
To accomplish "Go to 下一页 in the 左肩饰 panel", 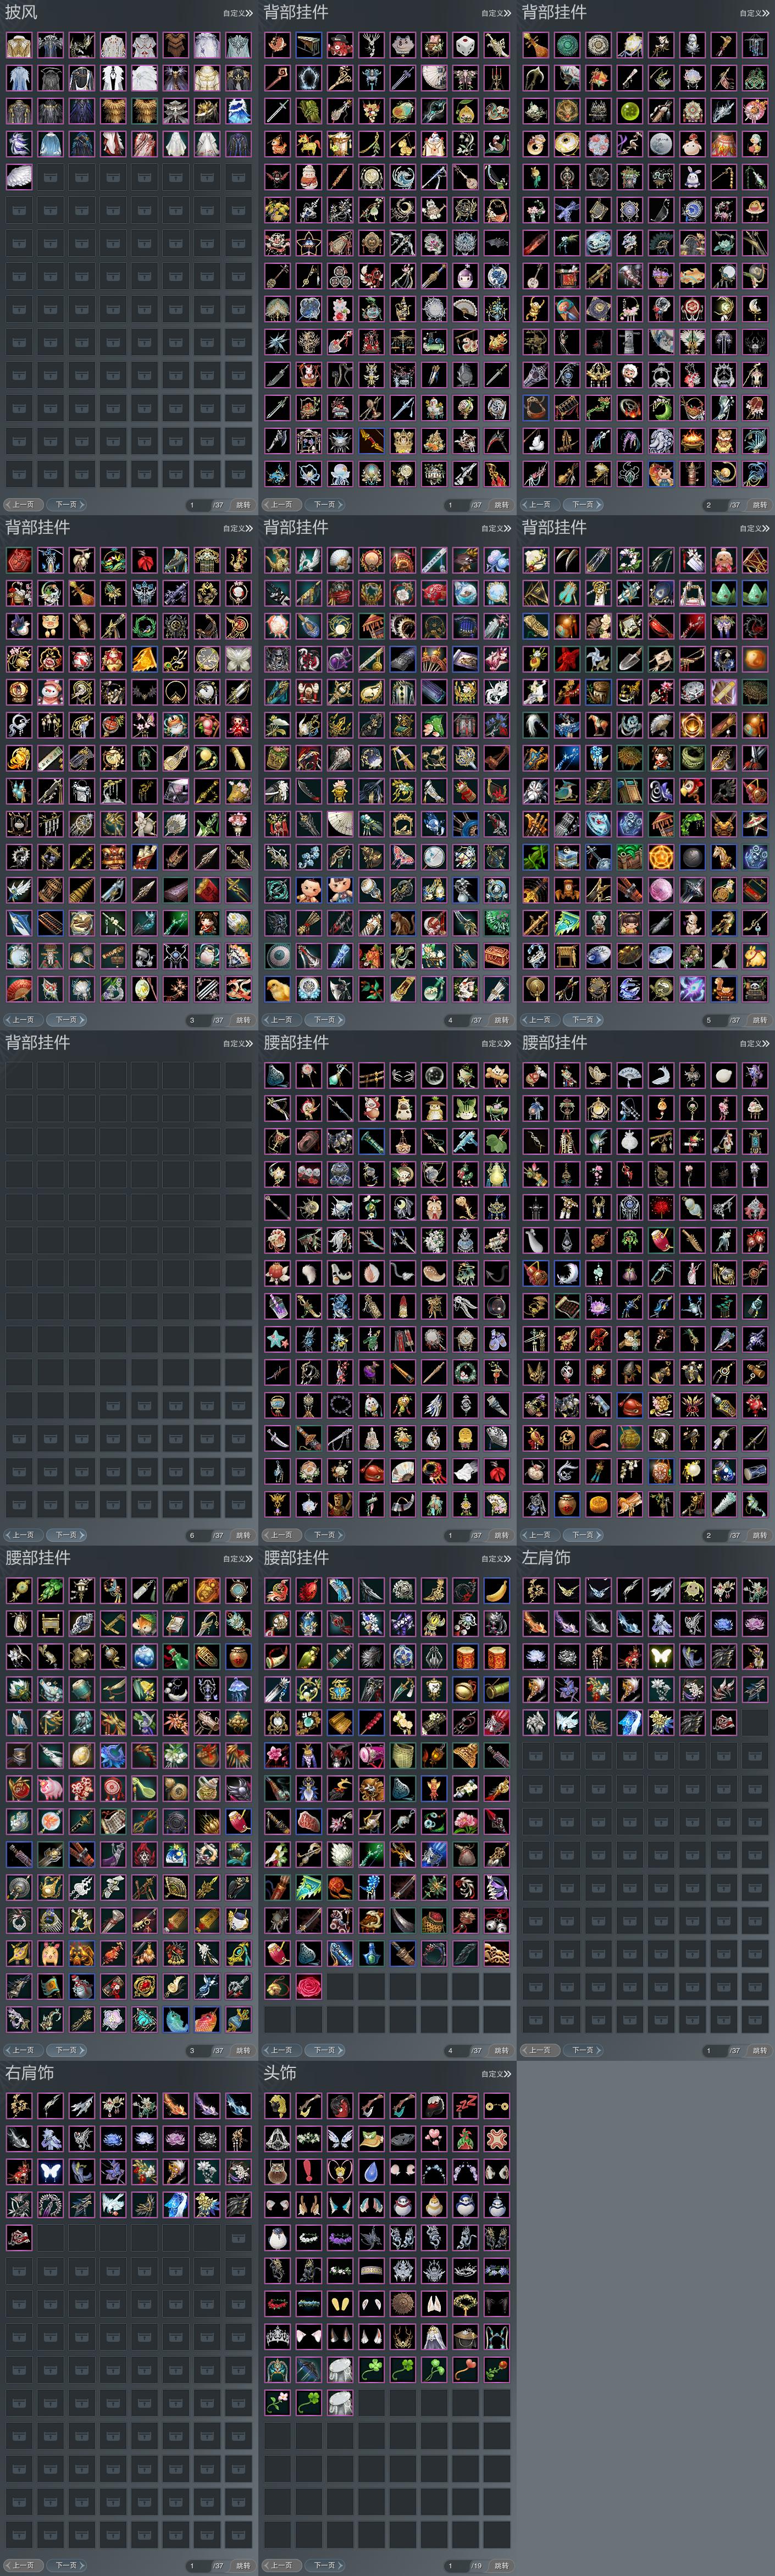I will click(x=583, y=2050).
